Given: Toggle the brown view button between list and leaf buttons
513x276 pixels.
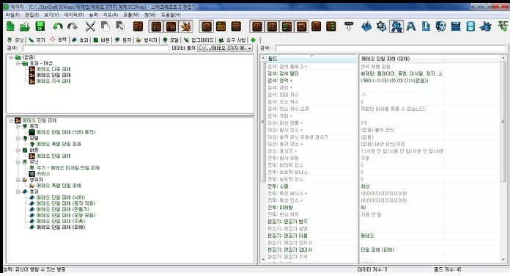Looking at the screenshot, I should tap(171, 26).
